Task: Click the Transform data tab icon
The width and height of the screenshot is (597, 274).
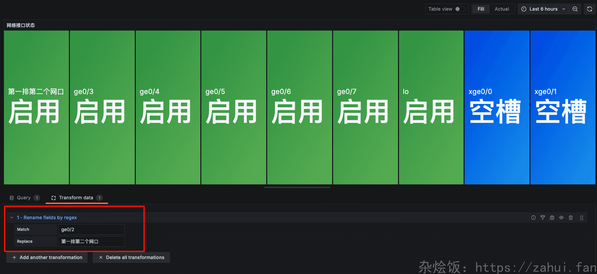Action: coord(54,198)
